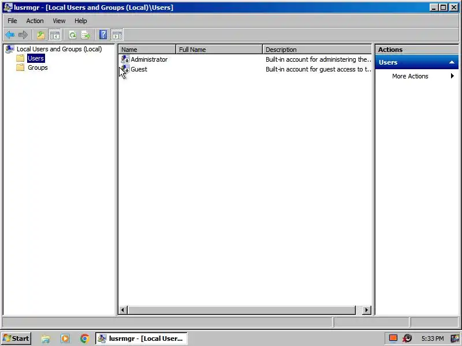The image size is (462, 346).
Task: Select Local Users and Groups (Local) root
Action: 59,49
